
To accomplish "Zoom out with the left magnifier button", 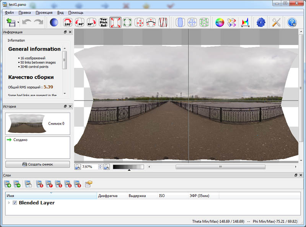I will coord(78,167).
